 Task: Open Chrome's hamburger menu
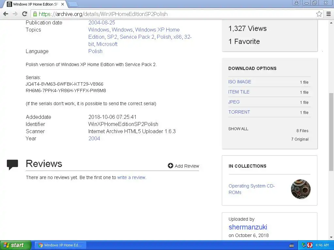328,14
